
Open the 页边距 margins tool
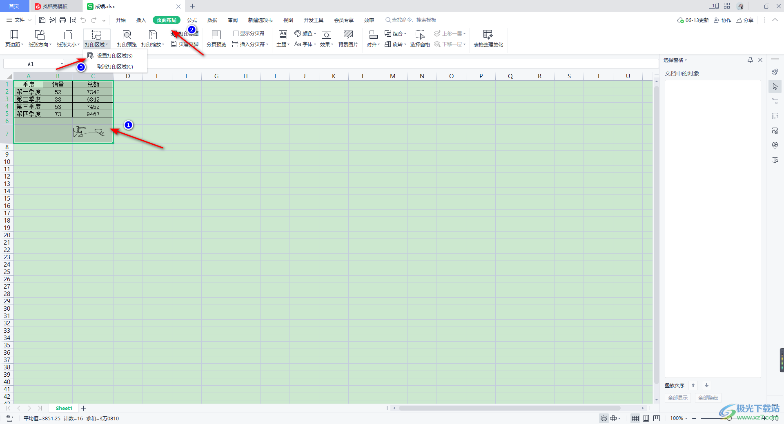(x=14, y=39)
